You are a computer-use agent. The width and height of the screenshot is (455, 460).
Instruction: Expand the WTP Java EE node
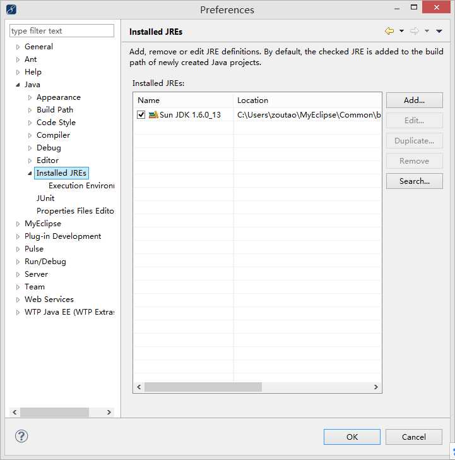[18, 312]
